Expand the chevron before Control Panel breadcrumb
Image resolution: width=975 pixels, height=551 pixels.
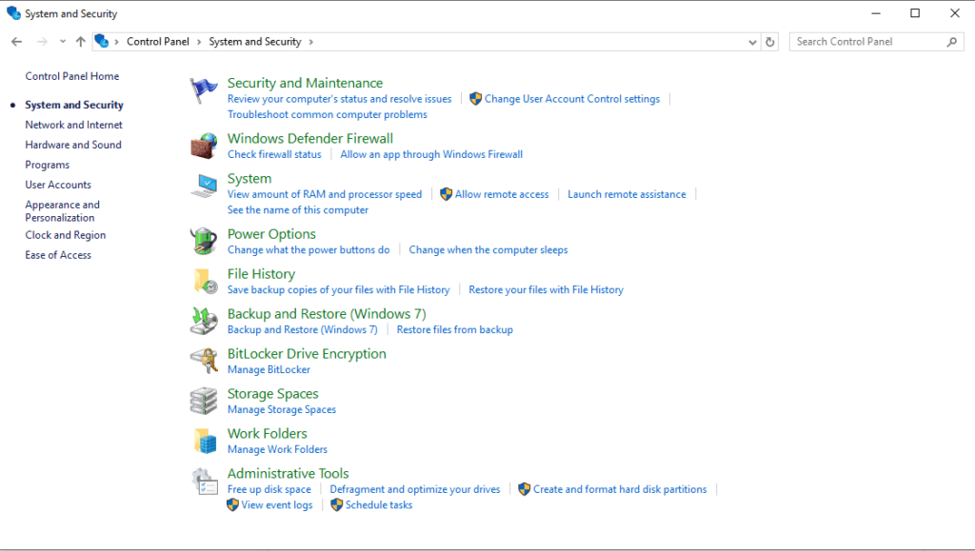click(x=116, y=42)
